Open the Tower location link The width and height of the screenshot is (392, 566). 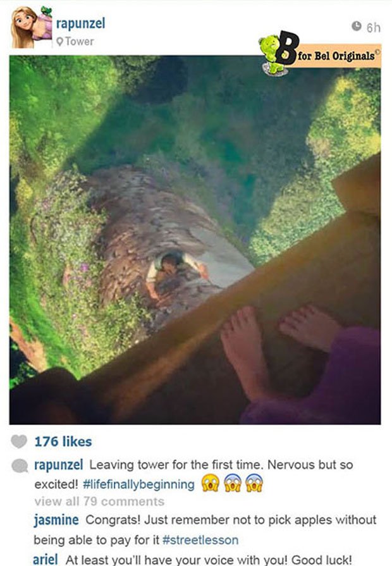coord(80,42)
